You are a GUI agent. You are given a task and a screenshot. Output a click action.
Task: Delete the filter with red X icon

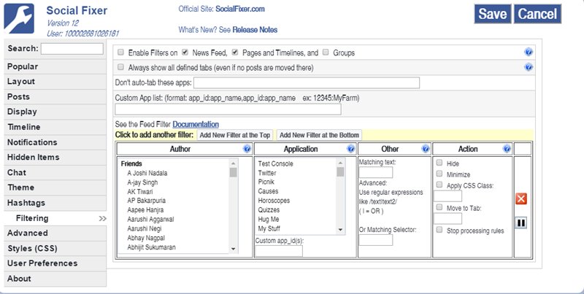point(521,198)
